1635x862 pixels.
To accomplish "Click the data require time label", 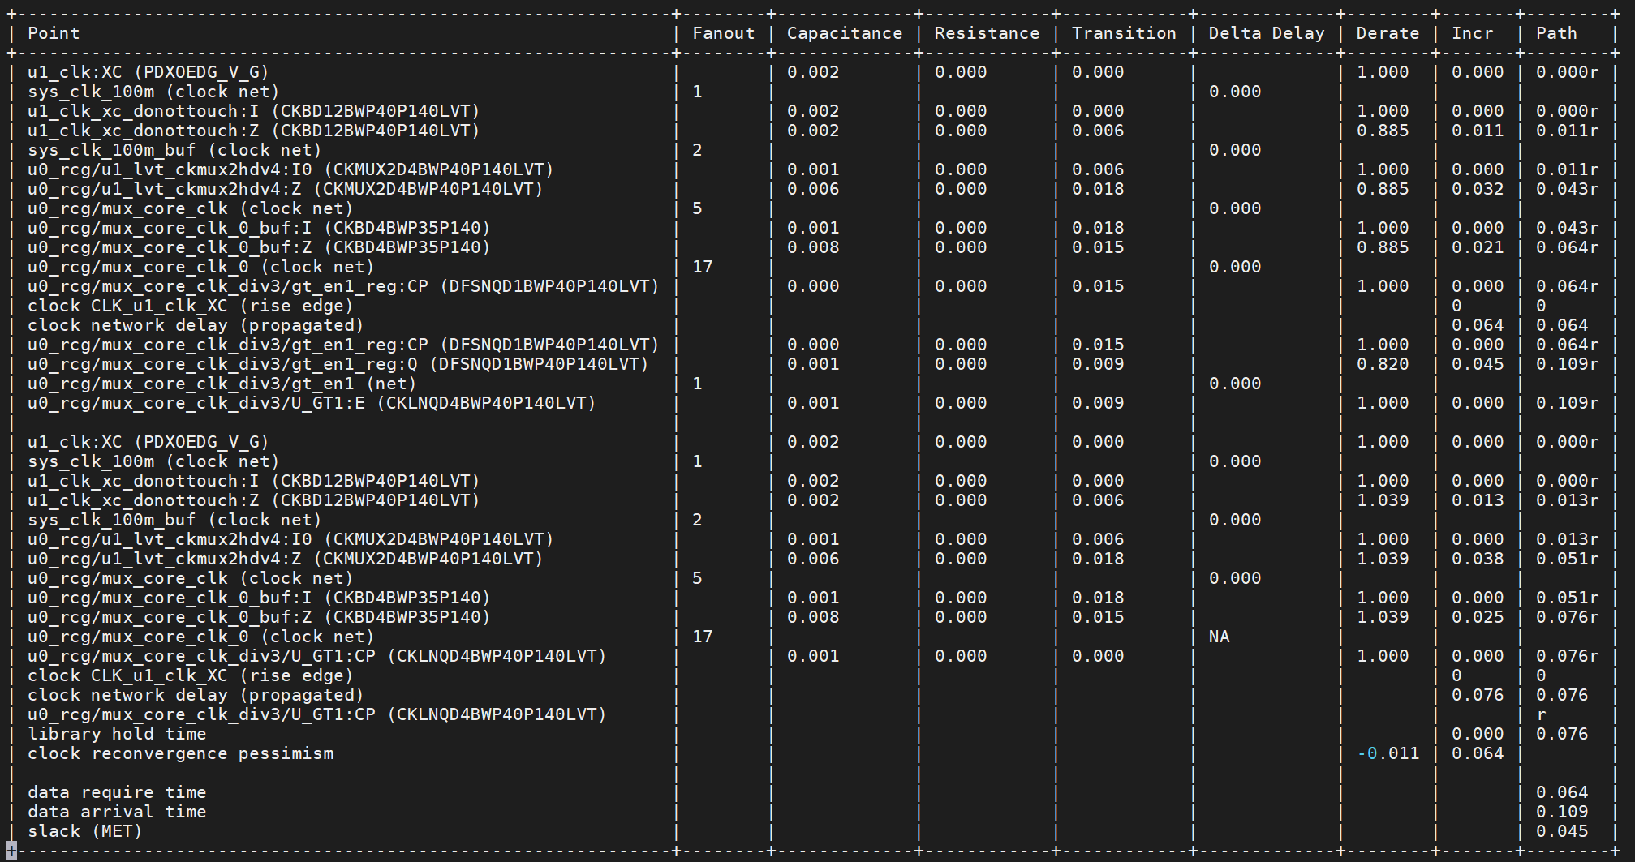I will tap(117, 792).
